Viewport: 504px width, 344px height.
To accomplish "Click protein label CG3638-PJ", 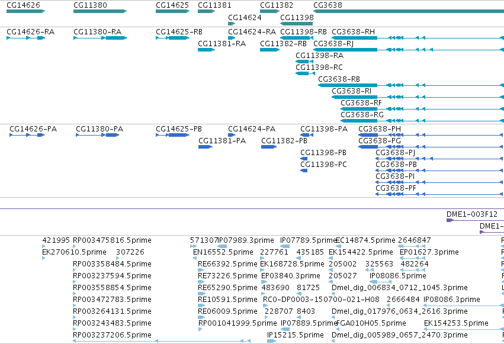I will 396,153.
